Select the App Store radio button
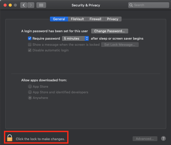Viewport: 171px width, 145px height. pyautogui.click(x=30, y=86)
